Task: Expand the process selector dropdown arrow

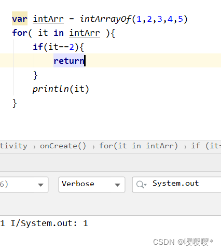Action: 40,185
